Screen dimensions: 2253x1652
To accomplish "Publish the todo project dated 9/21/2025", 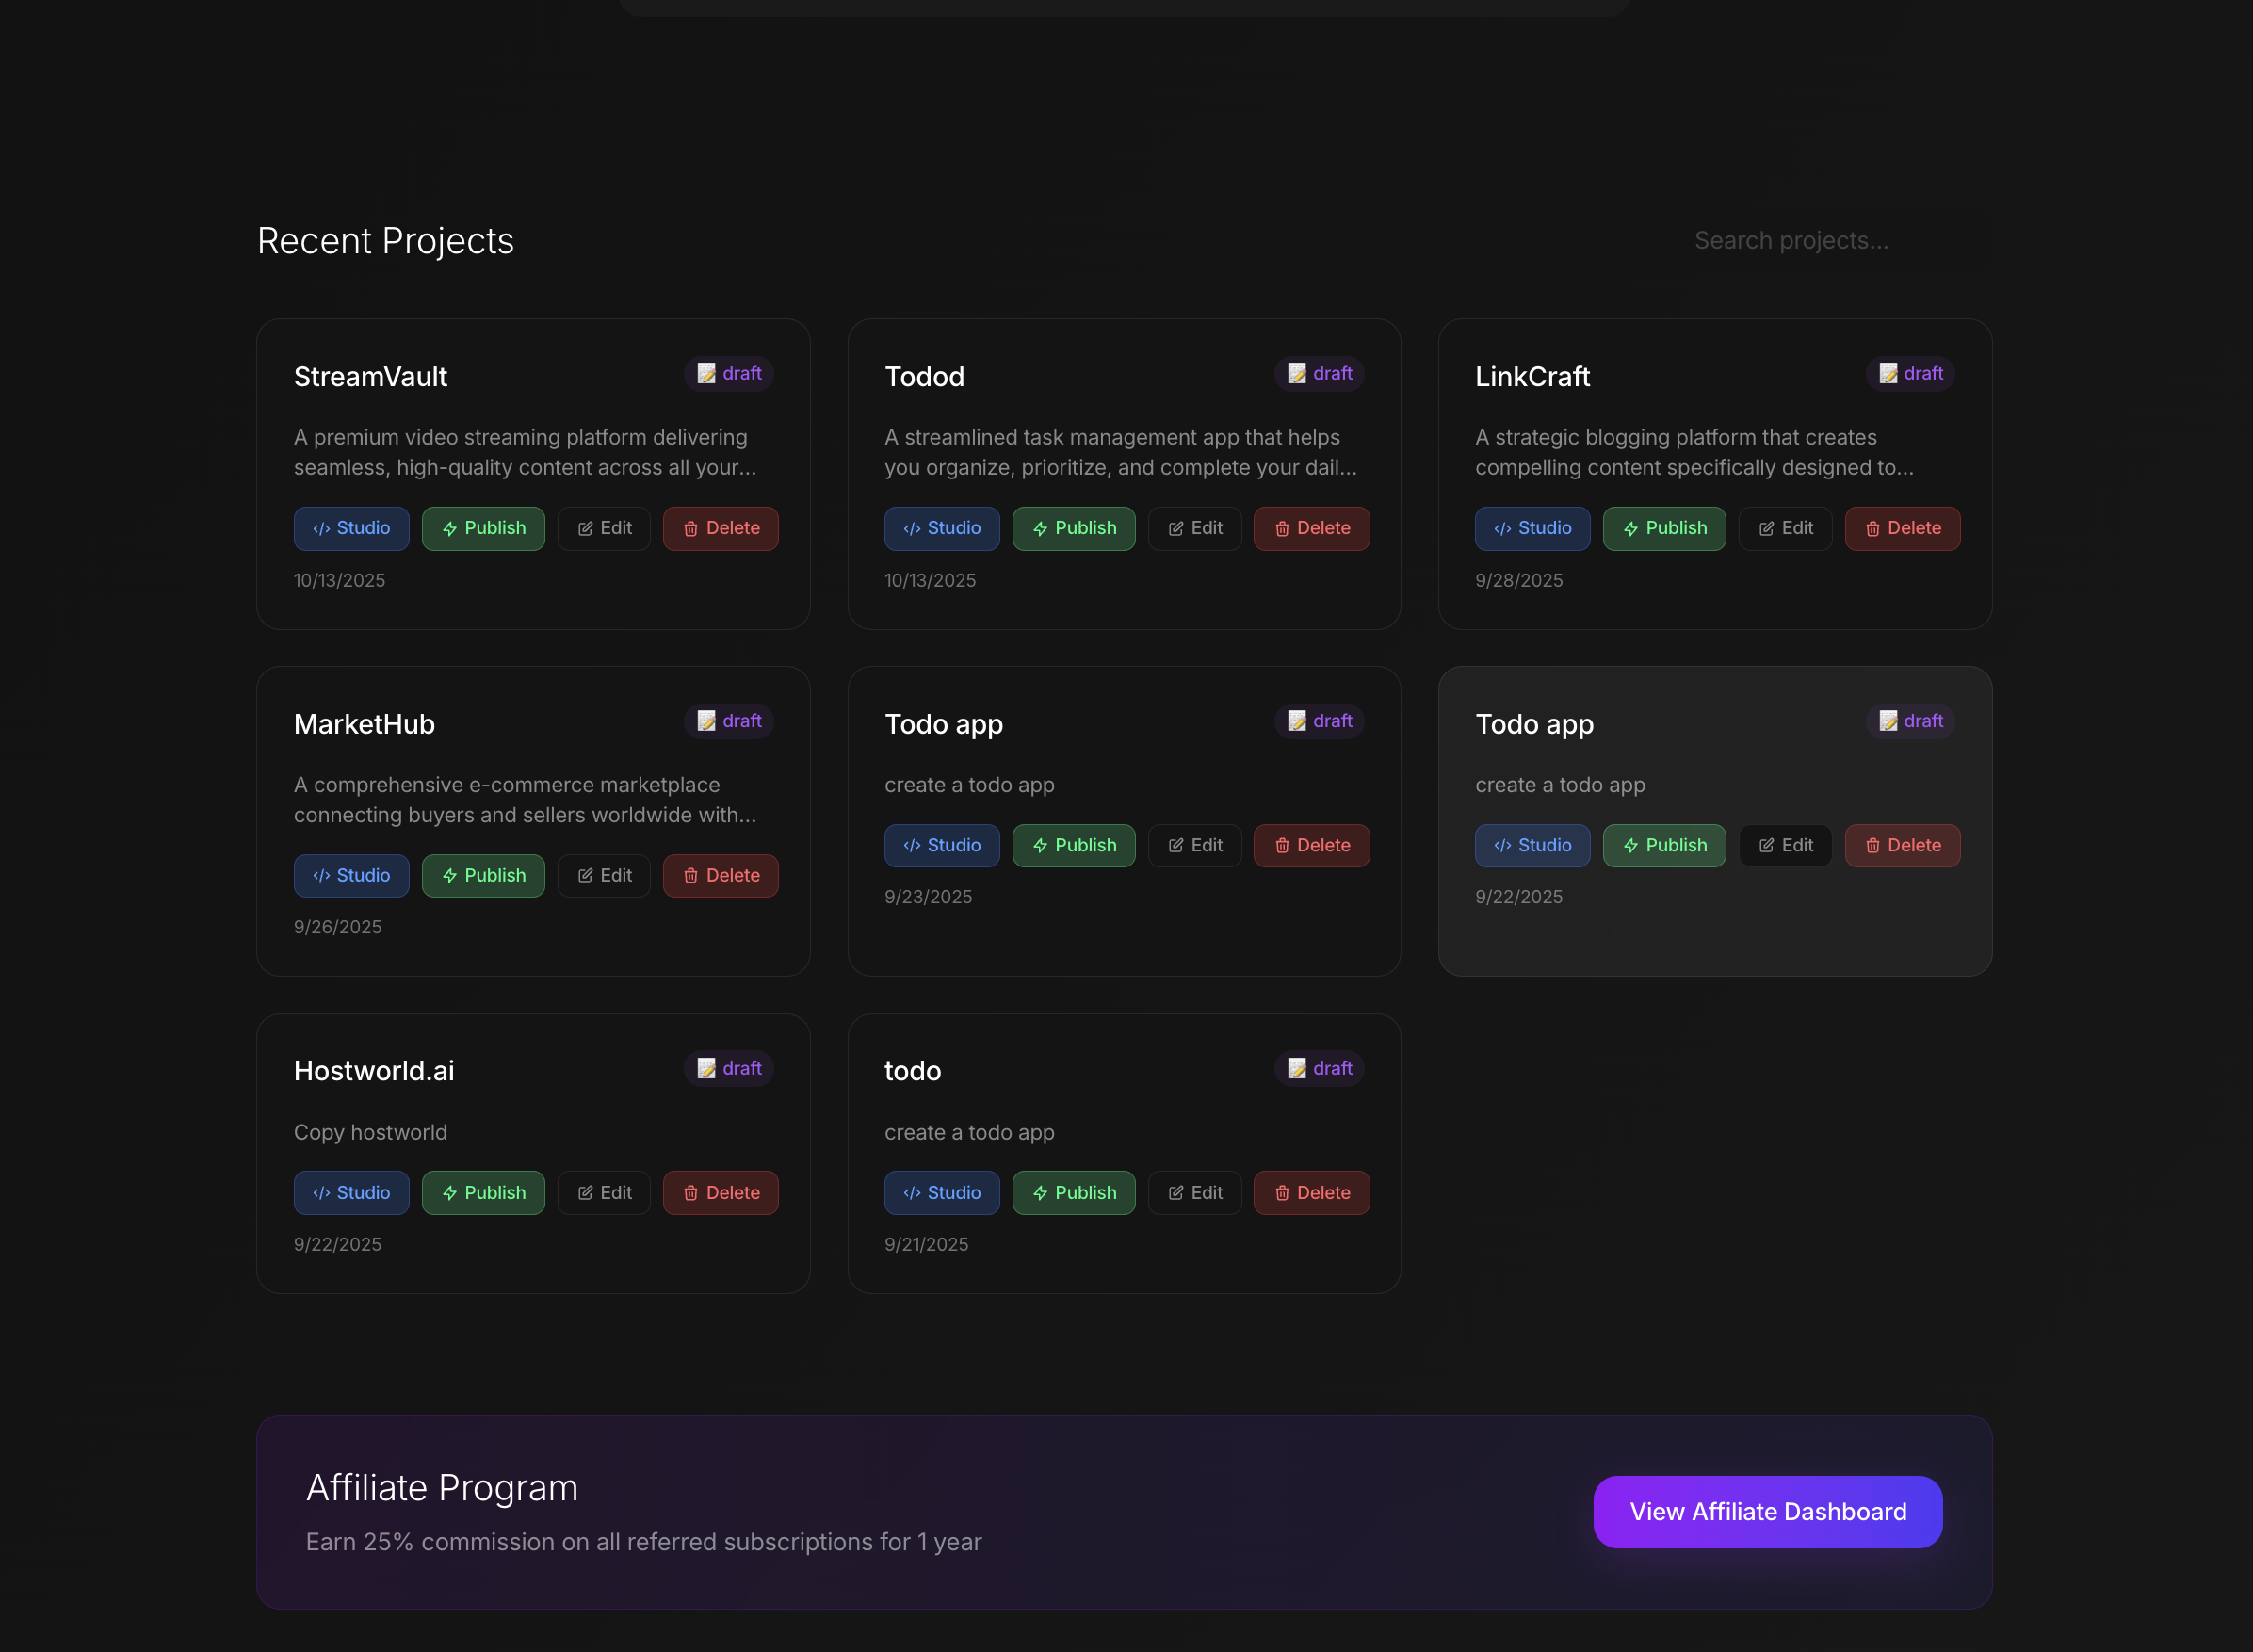I will [1073, 1192].
